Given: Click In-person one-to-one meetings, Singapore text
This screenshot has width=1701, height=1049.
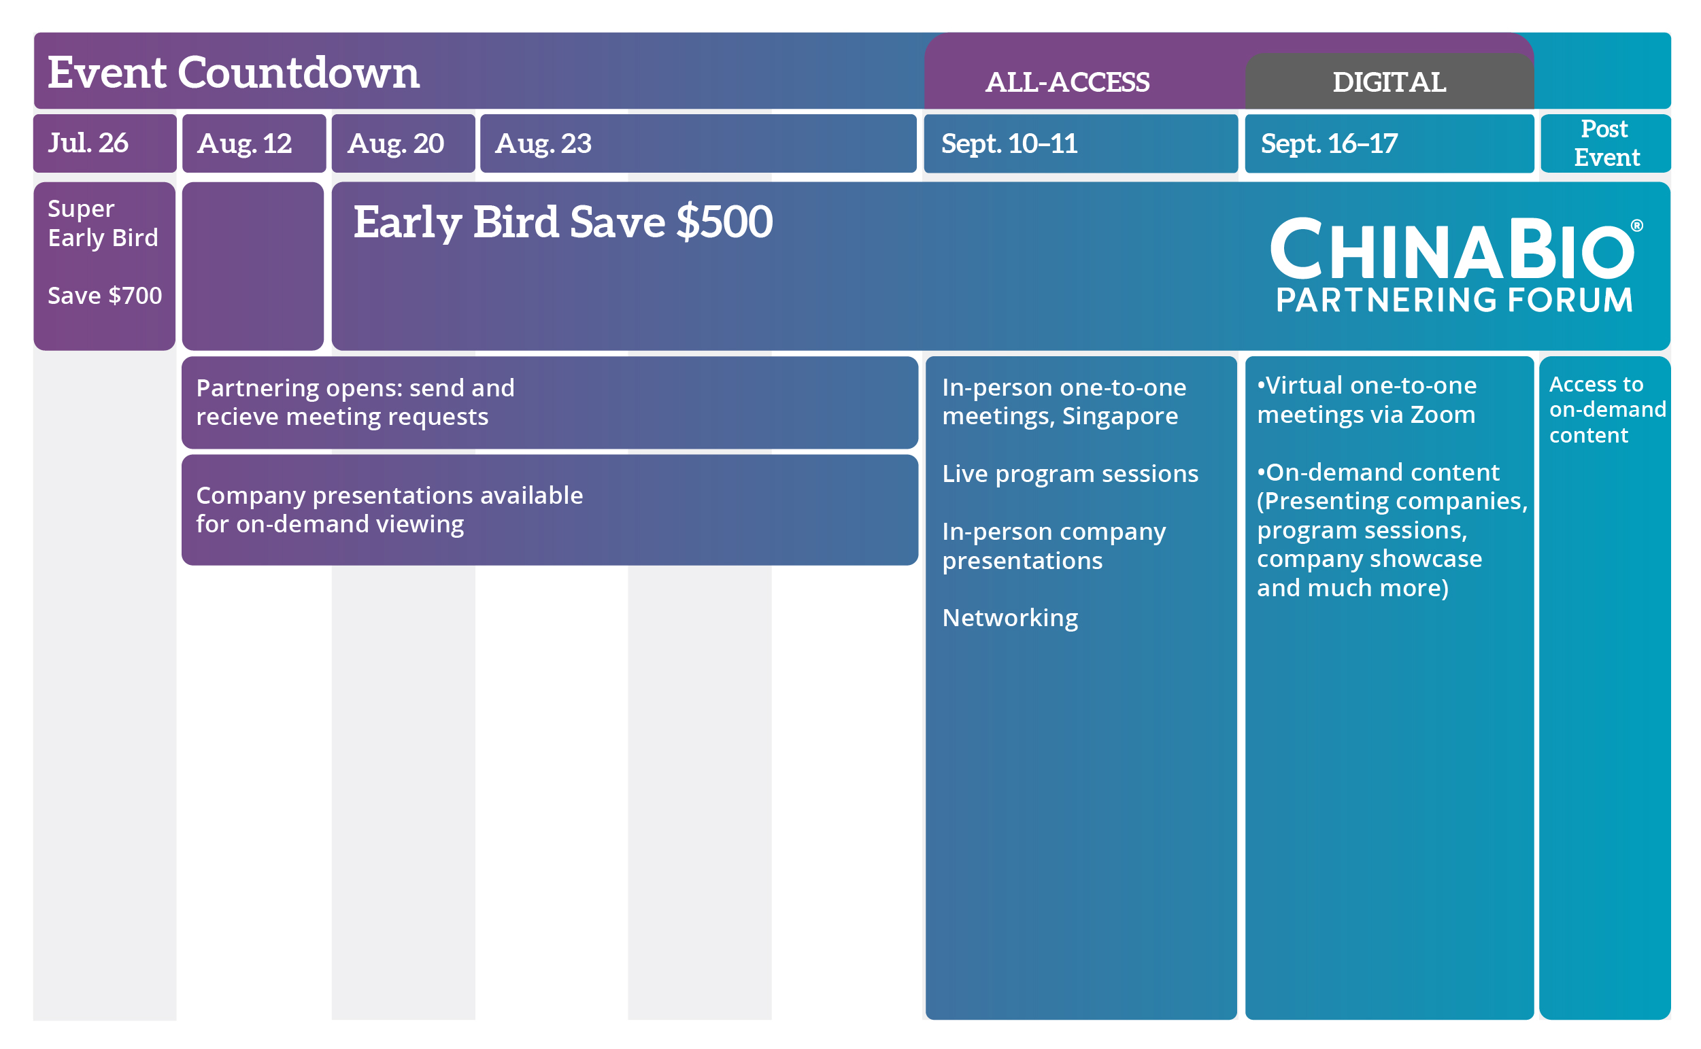Looking at the screenshot, I should coord(1063,402).
